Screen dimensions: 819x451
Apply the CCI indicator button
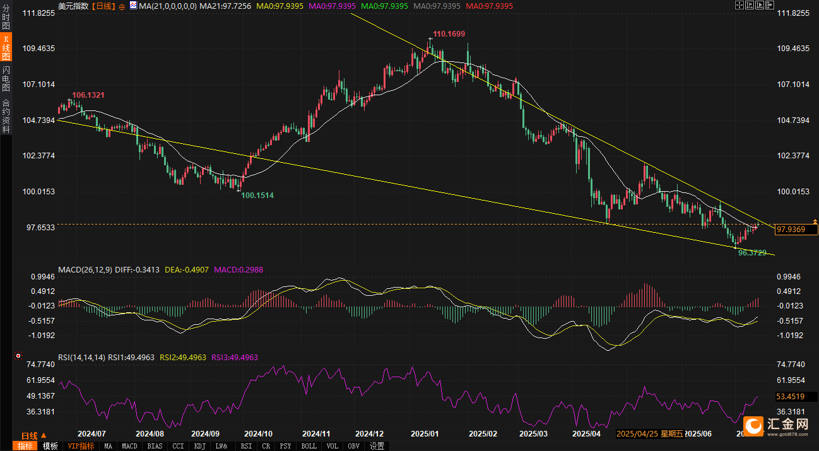[178, 446]
